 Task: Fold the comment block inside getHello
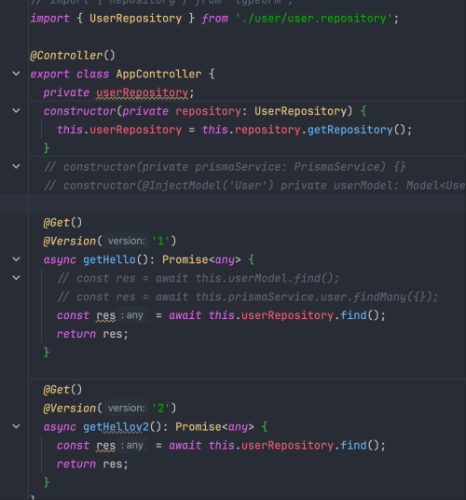(x=16, y=278)
